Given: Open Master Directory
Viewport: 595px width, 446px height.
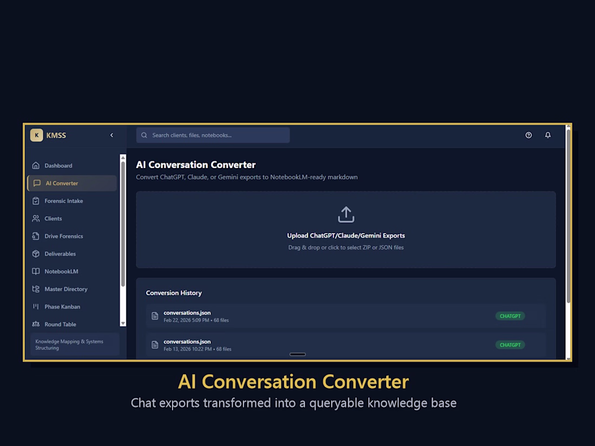Looking at the screenshot, I should point(72,289).
